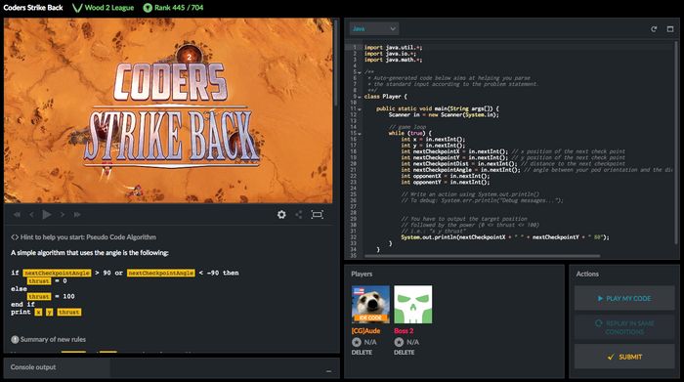This screenshot has height=382, width=684.
Task: Click the 'thrust = 100' highlighted variable
Action: point(39,297)
